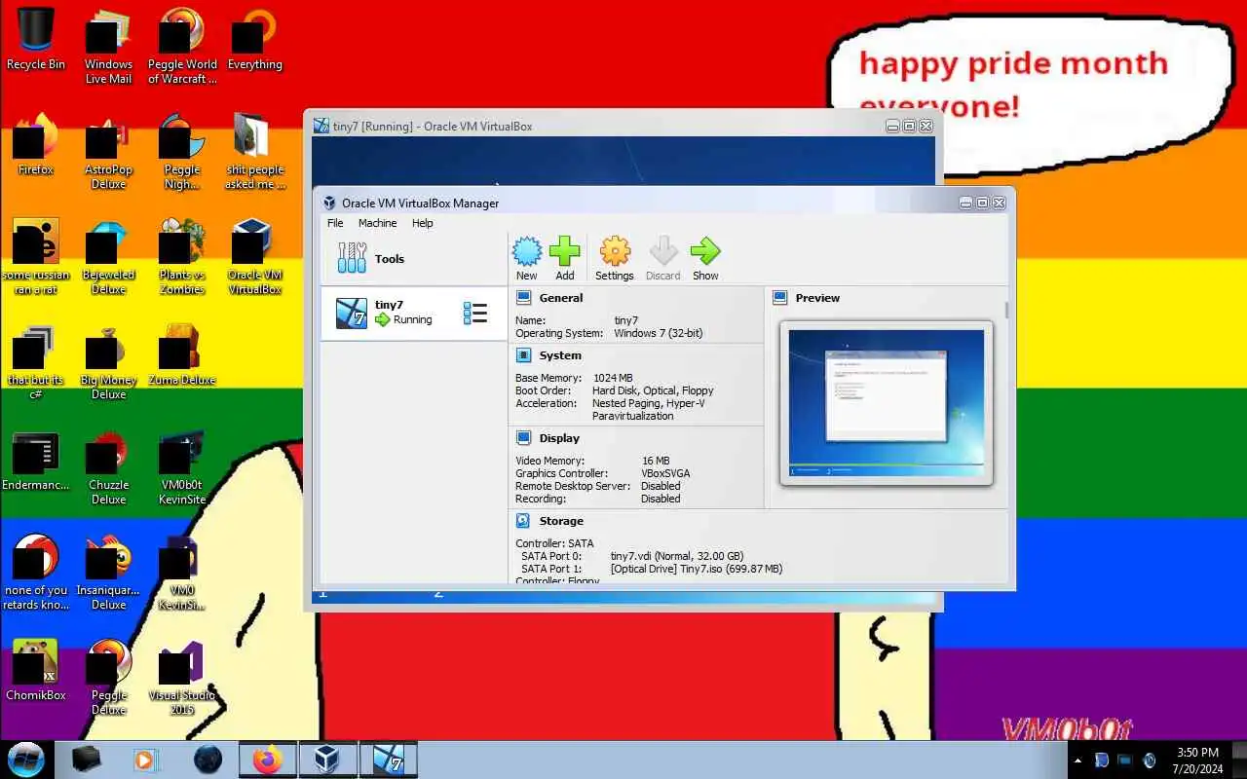Select the Visual Studio 2015 desktop icon
The height and width of the screenshot is (779, 1247).
tap(182, 679)
